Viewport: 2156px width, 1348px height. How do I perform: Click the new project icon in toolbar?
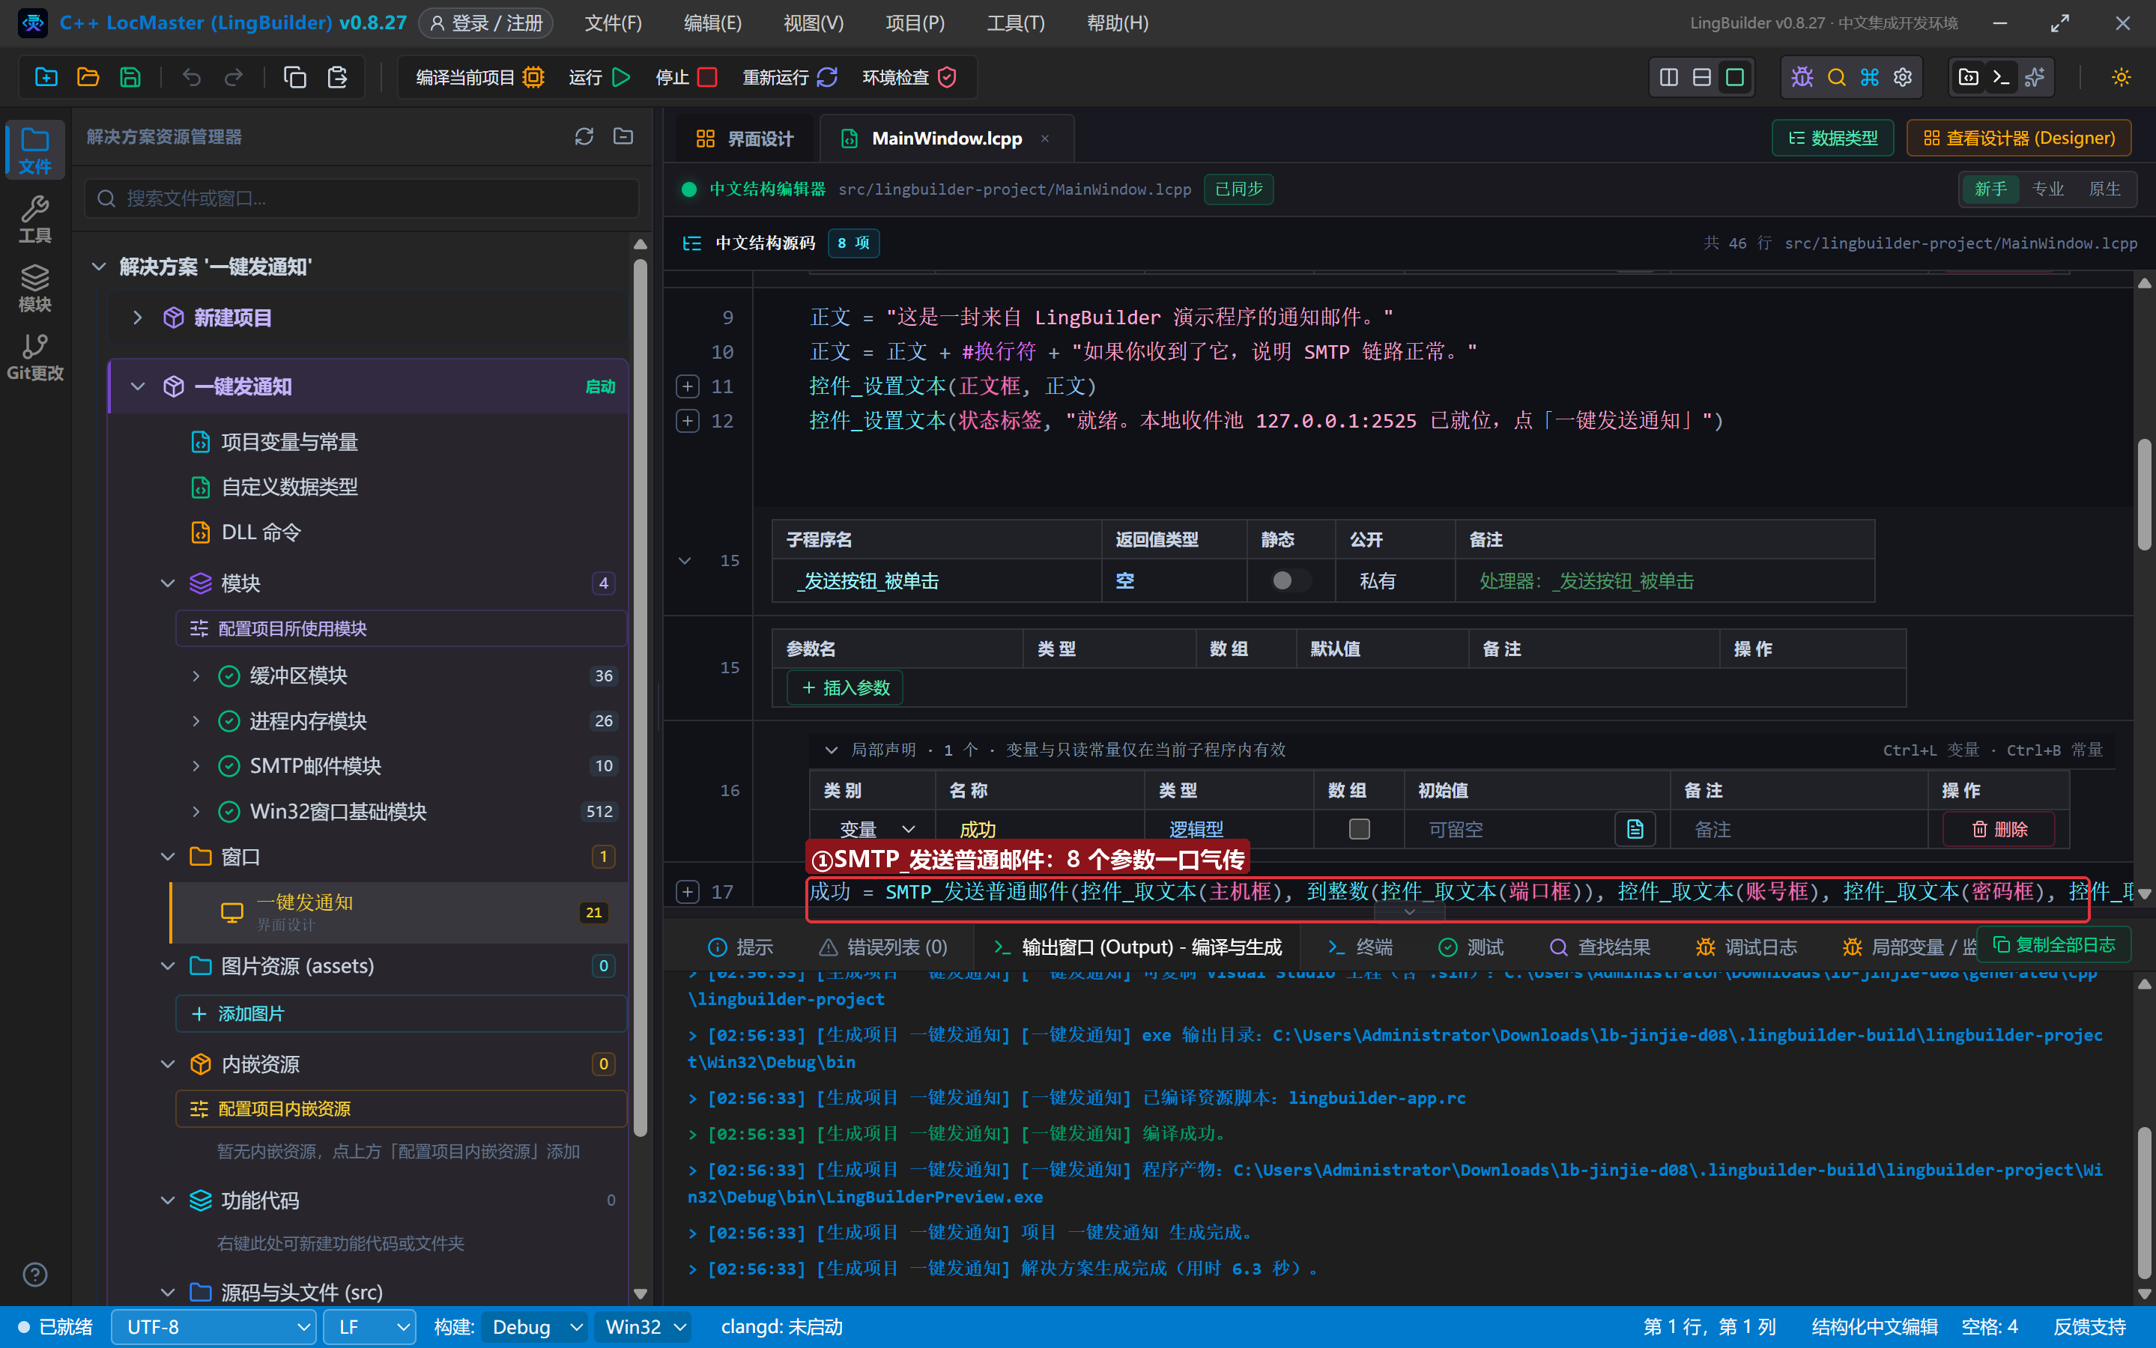click(46, 78)
